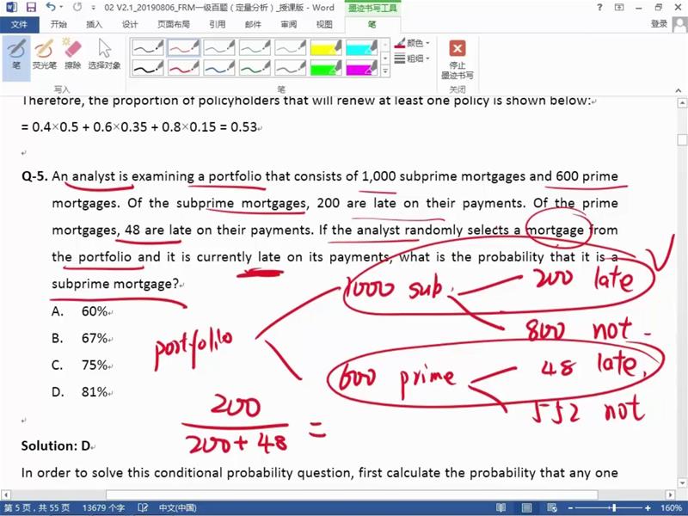
Task: Choose the thick black pen preset
Action: (148, 68)
